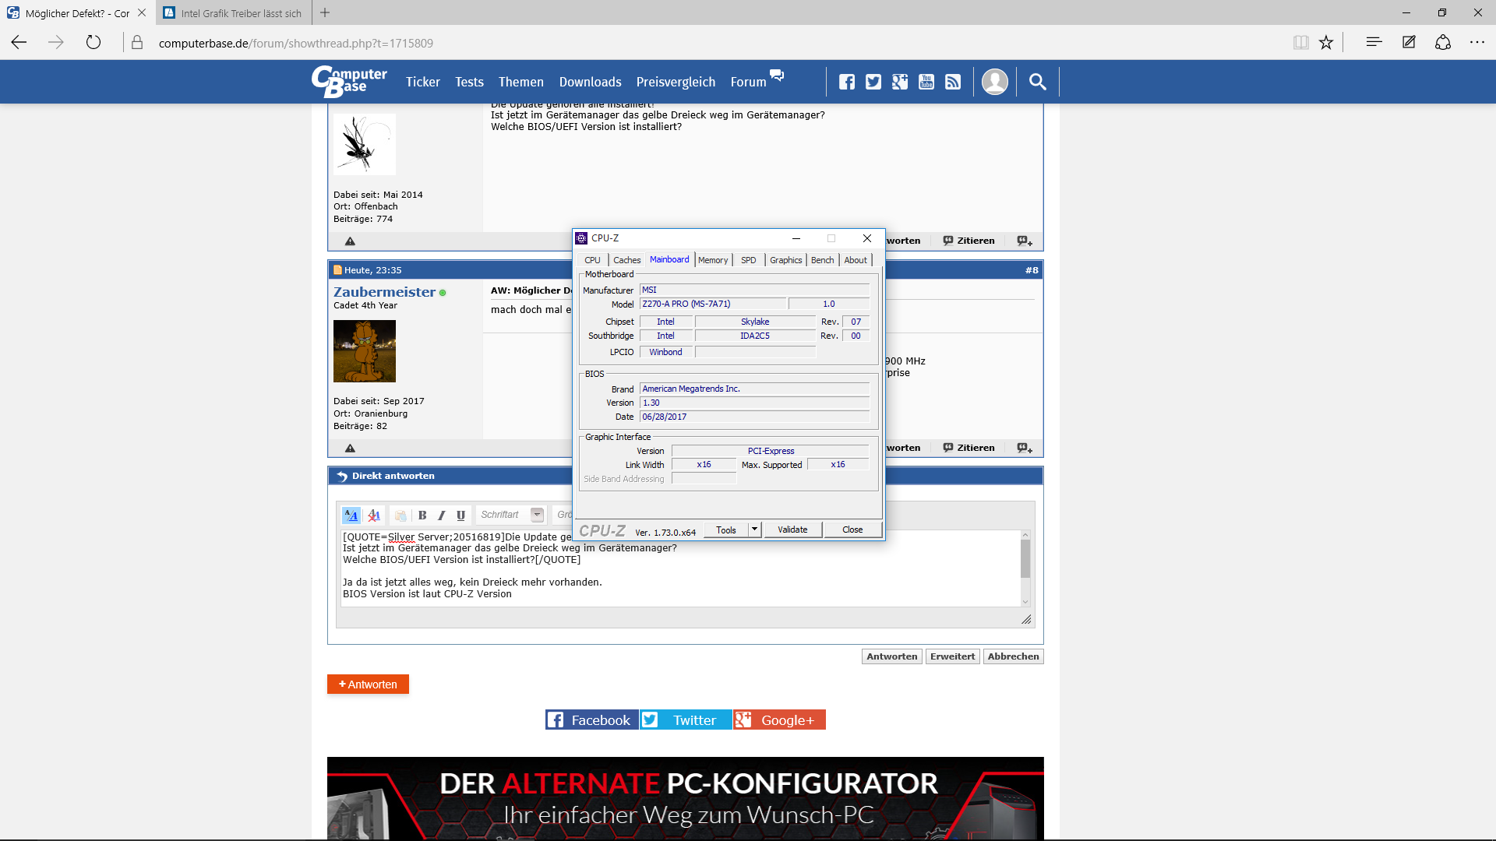Switch to CPU-Z Graphics tab
The width and height of the screenshot is (1496, 841).
click(x=785, y=260)
